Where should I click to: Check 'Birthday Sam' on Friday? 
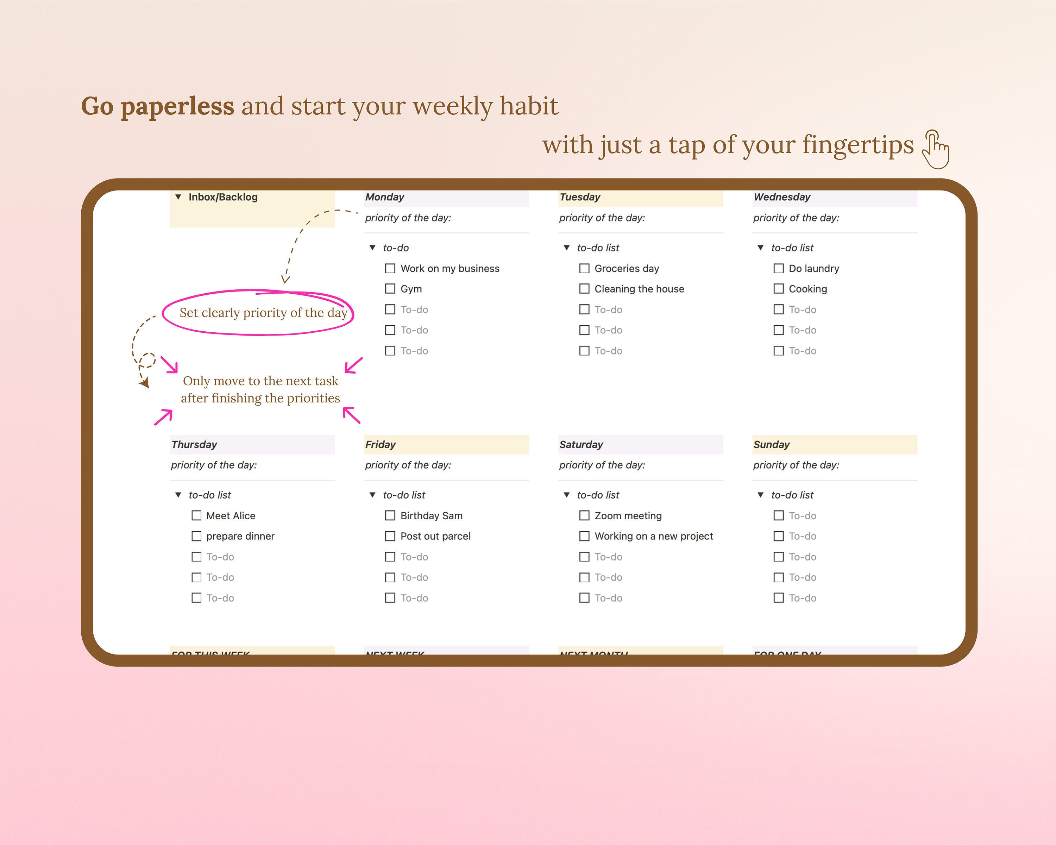click(x=390, y=515)
